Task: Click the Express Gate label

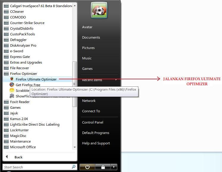Action: (x=20, y=57)
